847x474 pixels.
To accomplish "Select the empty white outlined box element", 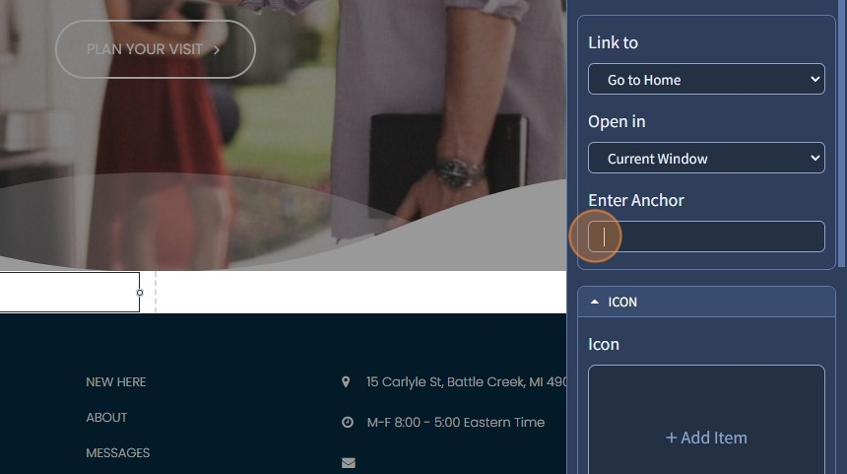I will tap(70, 292).
